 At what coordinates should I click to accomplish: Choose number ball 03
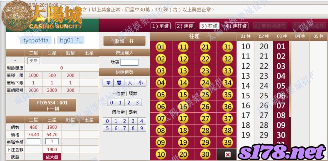click(x=161, y=71)
